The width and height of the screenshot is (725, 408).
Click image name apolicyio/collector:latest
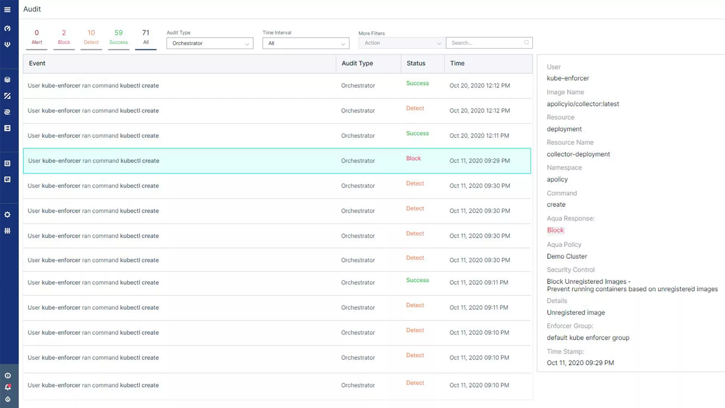(x=583, y=104)
